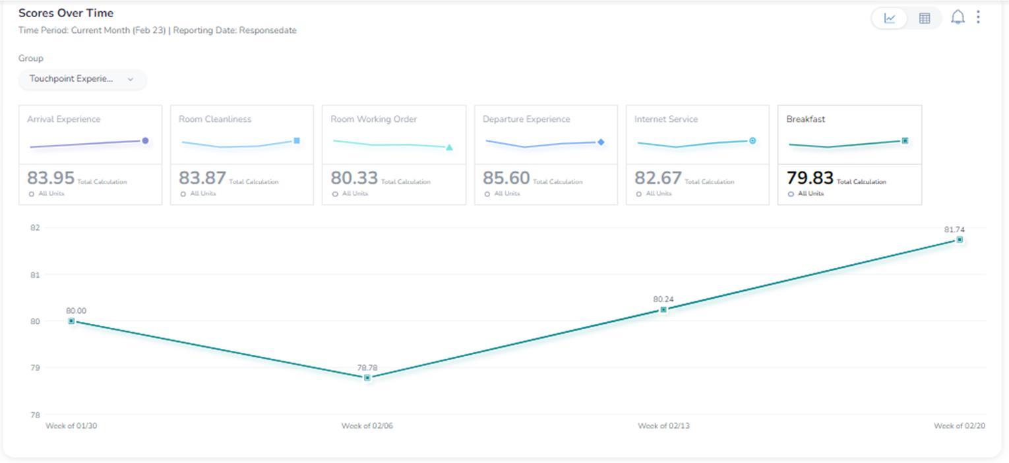The width and height of the screenshot is (1009, 463).
Task: Click the 80.24 data point marker
Action: (x=663, y=309)
